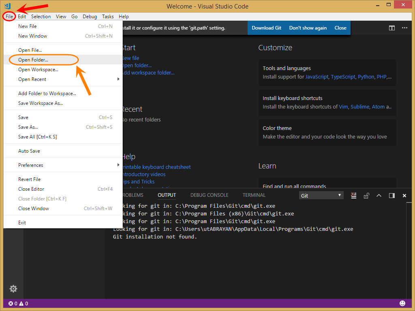Click the Vim keyboard shortcuts link

click(343, 107)
